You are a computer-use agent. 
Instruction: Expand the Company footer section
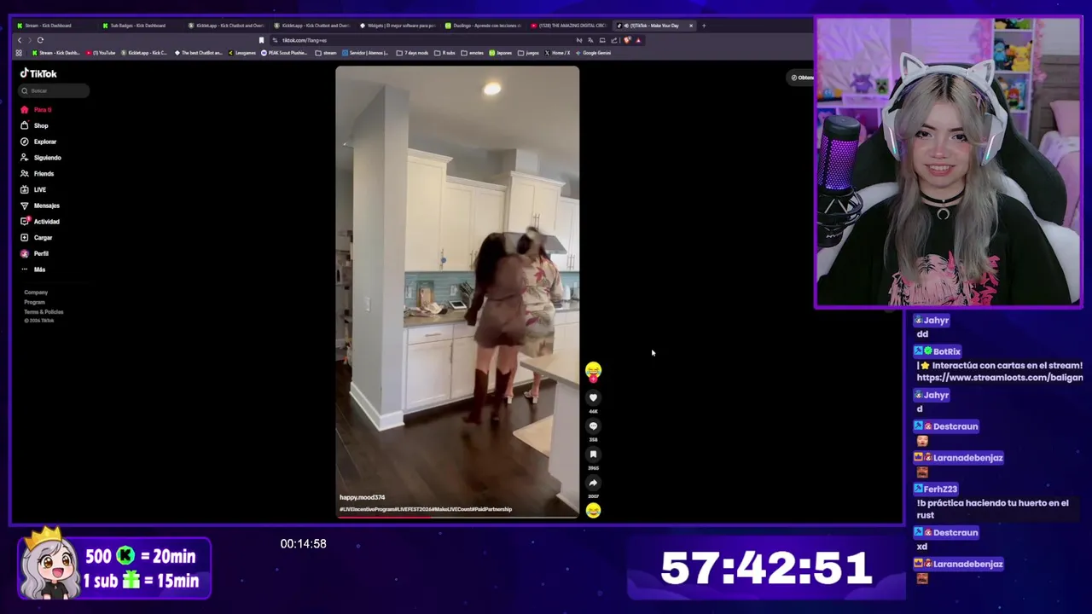[36, 293]
